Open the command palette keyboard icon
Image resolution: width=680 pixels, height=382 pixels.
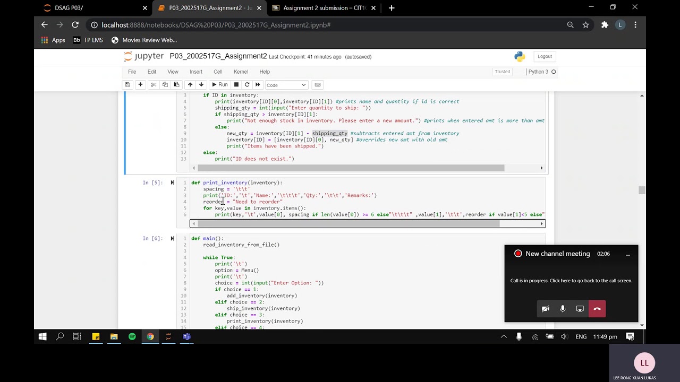pos(318,85)
